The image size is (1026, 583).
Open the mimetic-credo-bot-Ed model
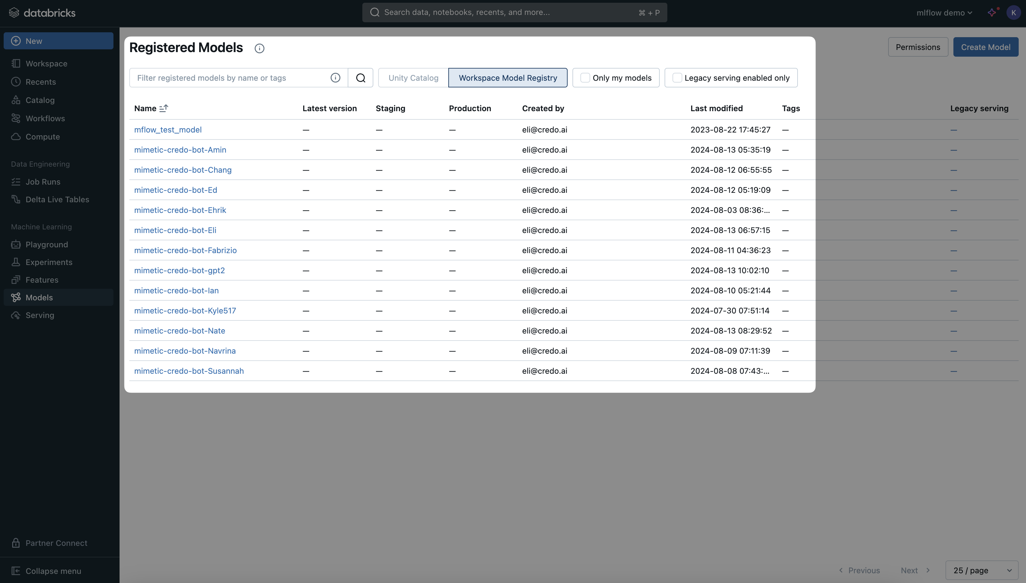[176, 190]
